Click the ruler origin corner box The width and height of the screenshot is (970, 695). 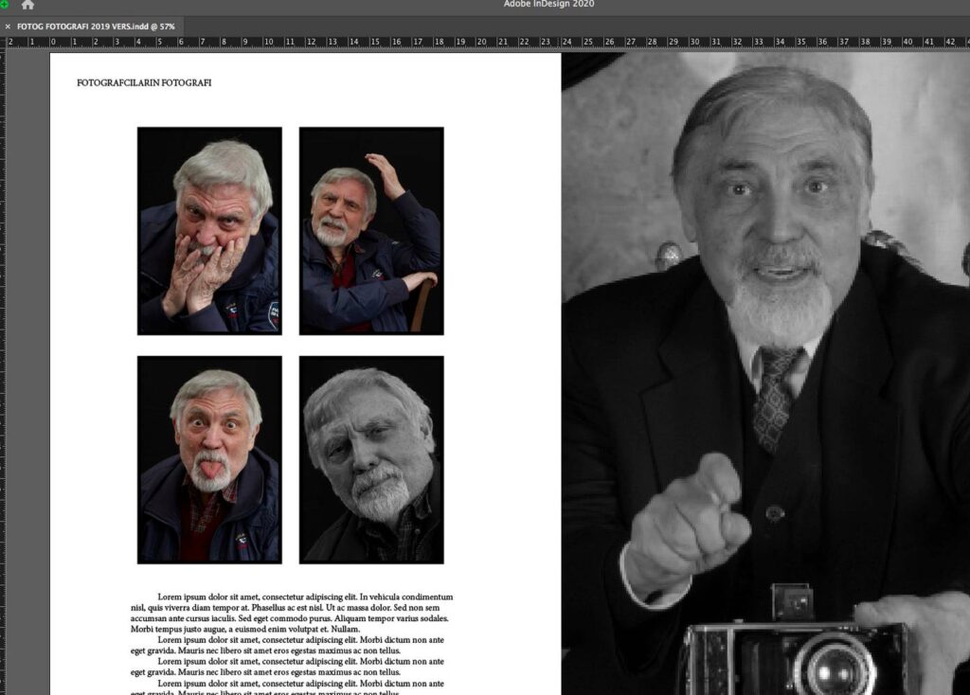[x=3, y=43]
